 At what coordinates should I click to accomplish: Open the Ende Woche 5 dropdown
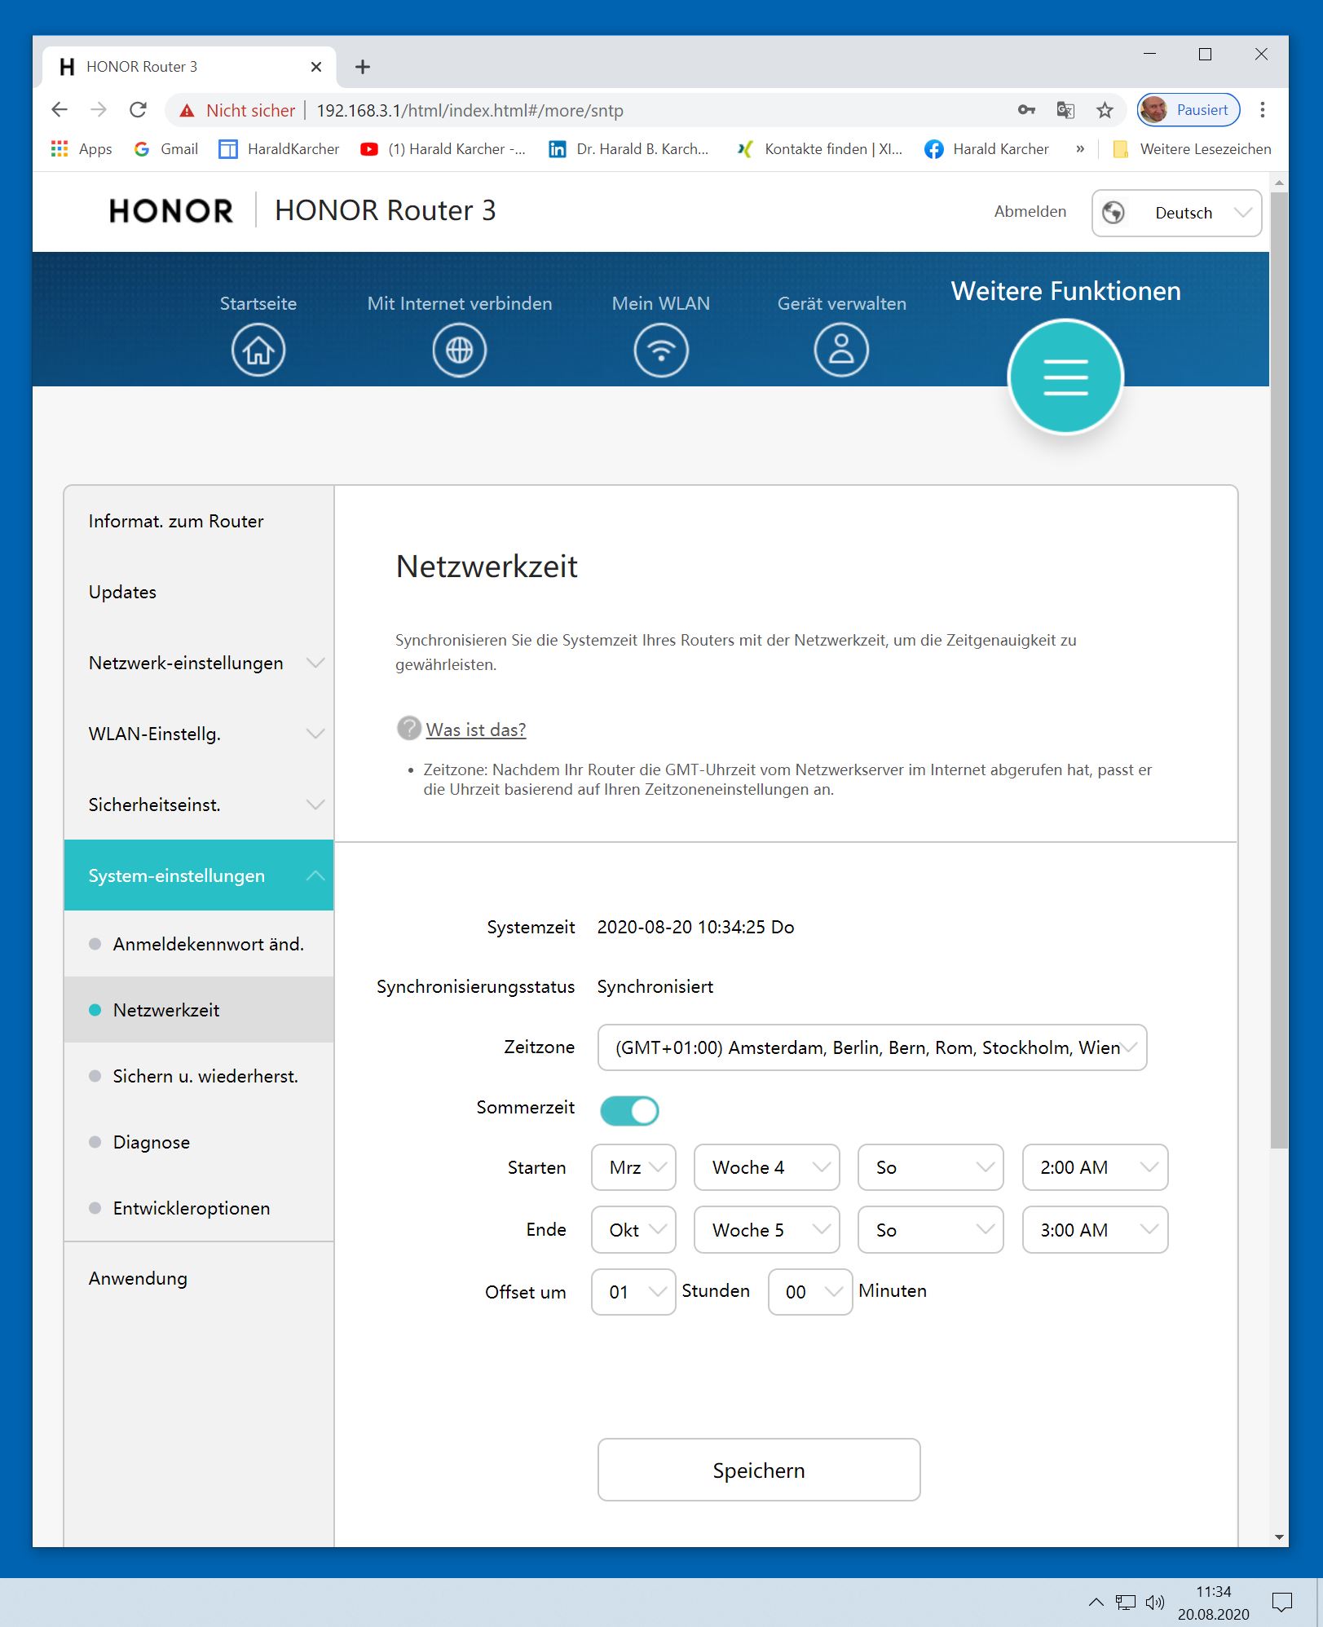click(766, 1229)
